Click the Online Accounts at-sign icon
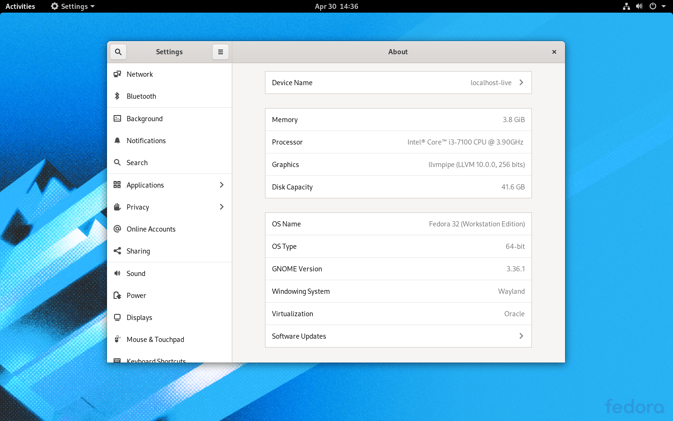The width and height of the screenshot is (673, 421). click(x=117, y=229)
